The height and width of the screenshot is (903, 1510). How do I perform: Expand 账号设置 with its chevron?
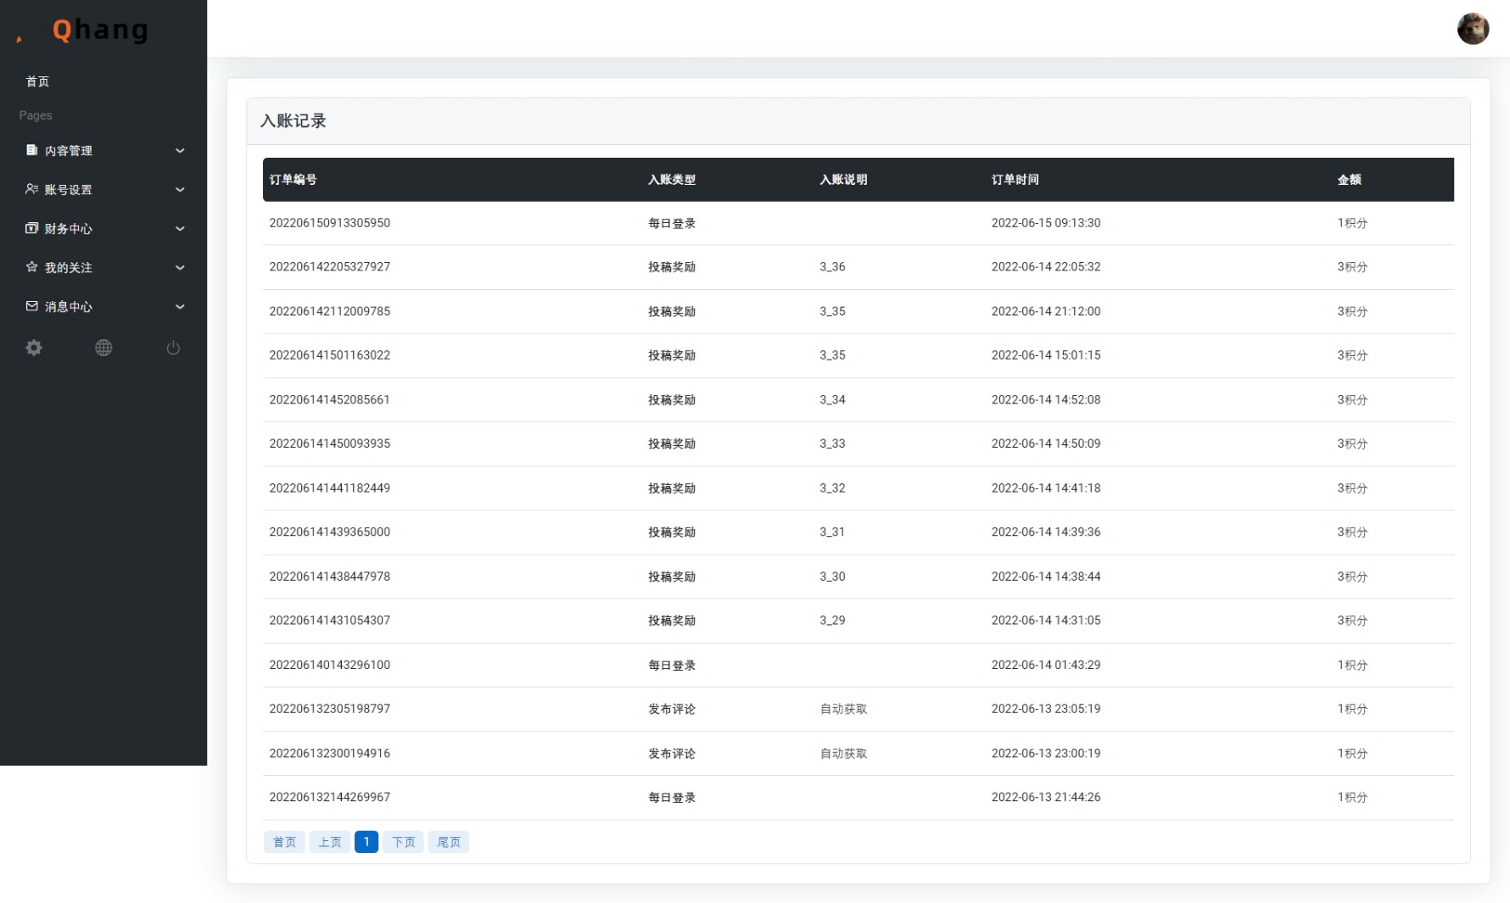point(180,190)
